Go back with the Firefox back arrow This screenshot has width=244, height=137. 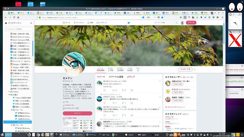6,18
